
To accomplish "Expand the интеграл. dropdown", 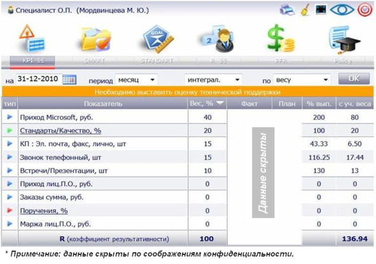I will tap(213, 80).
